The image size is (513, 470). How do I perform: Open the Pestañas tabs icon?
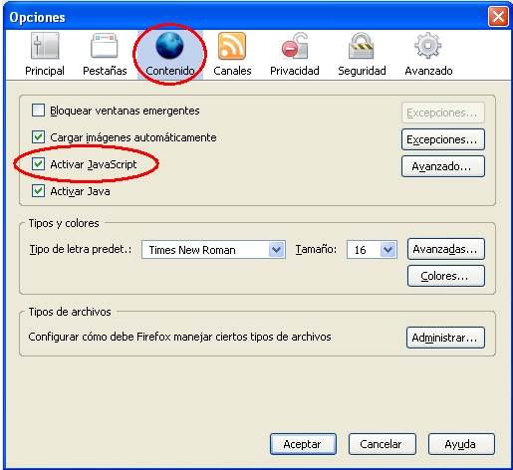click(x=105, y=46)
